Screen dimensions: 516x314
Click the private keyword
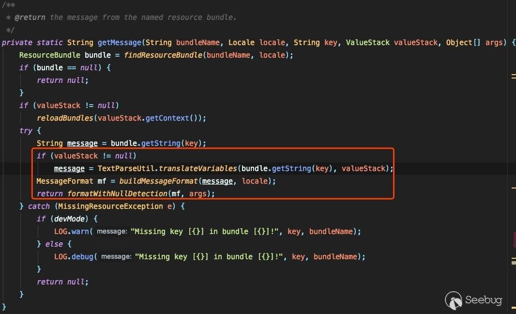tap(17, 43)
